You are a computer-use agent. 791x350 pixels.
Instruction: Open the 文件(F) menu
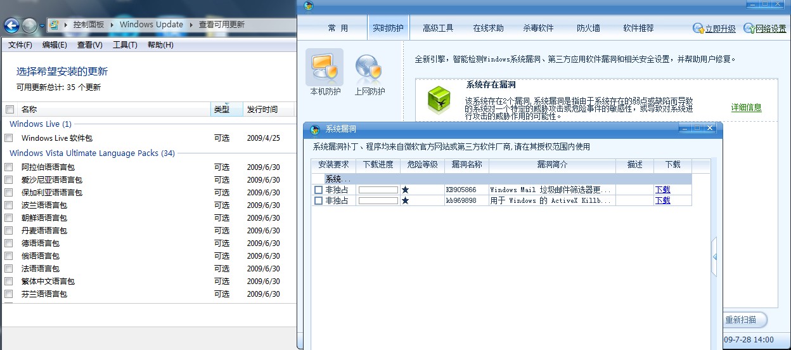20,45
